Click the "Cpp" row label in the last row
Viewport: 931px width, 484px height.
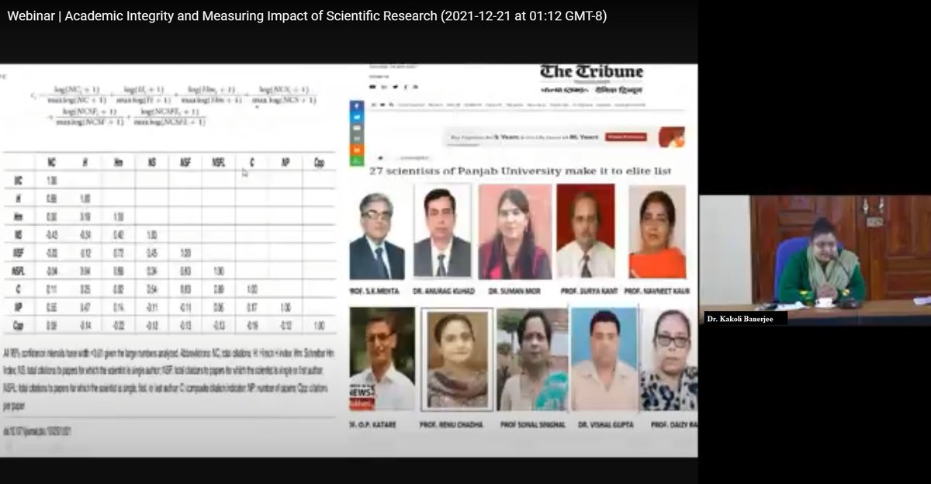point(18,324)
